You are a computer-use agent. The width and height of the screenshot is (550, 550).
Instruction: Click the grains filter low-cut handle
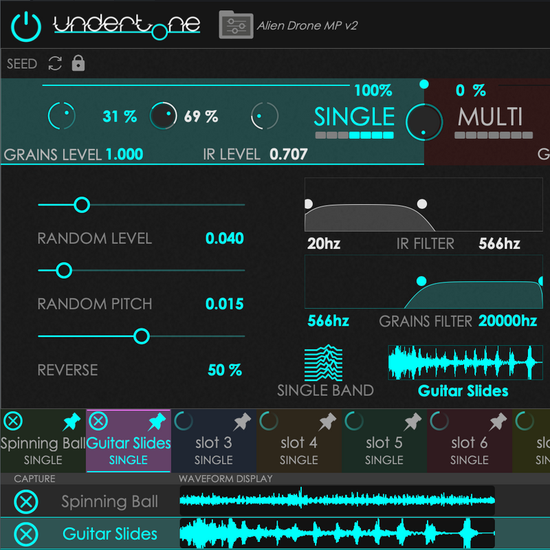421,281
